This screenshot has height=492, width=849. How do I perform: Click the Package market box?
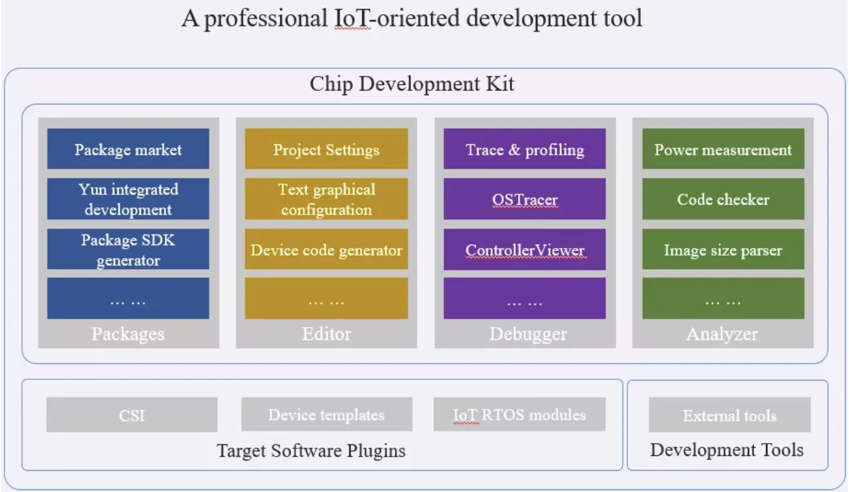[128, 149]
